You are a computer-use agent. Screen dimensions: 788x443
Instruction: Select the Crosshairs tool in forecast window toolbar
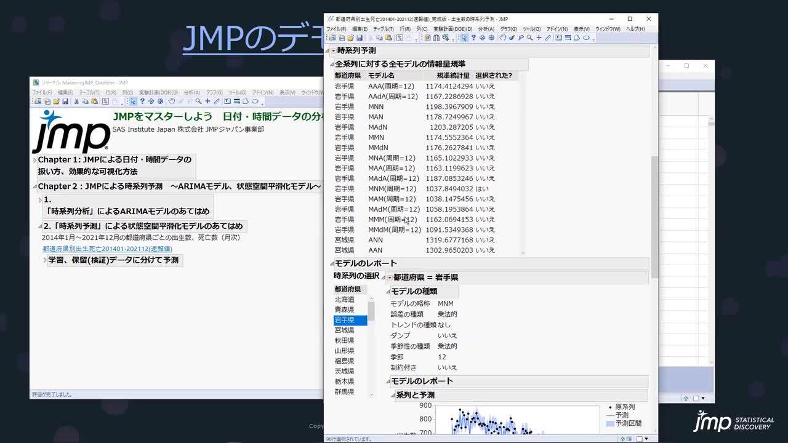tap(539, 38)
